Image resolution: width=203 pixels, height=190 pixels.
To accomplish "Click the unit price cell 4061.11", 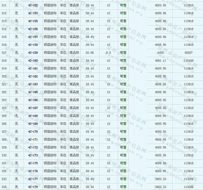I will click(x=160, y=61).
